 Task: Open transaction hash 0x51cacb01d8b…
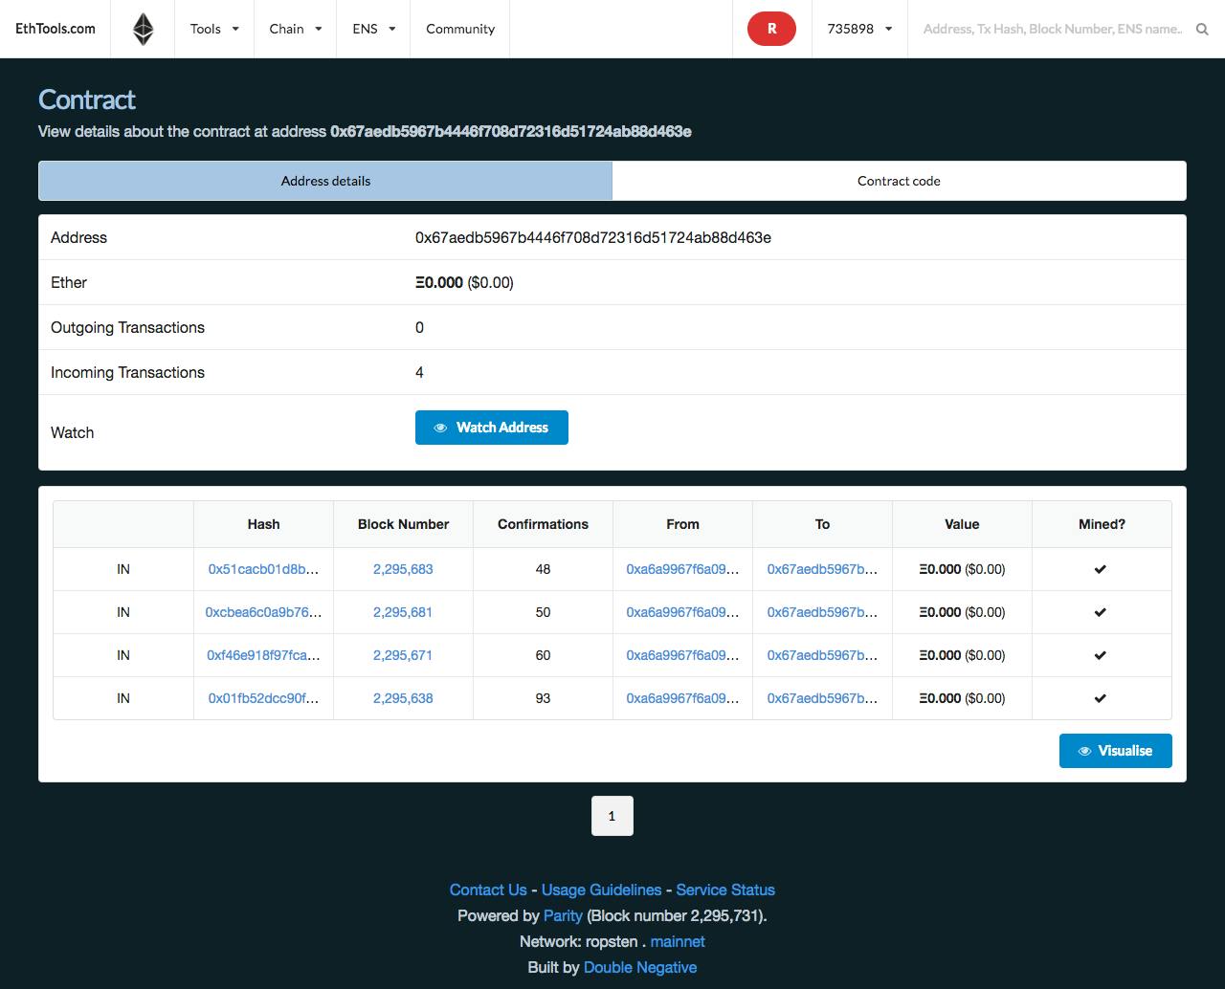click(263, 569)
